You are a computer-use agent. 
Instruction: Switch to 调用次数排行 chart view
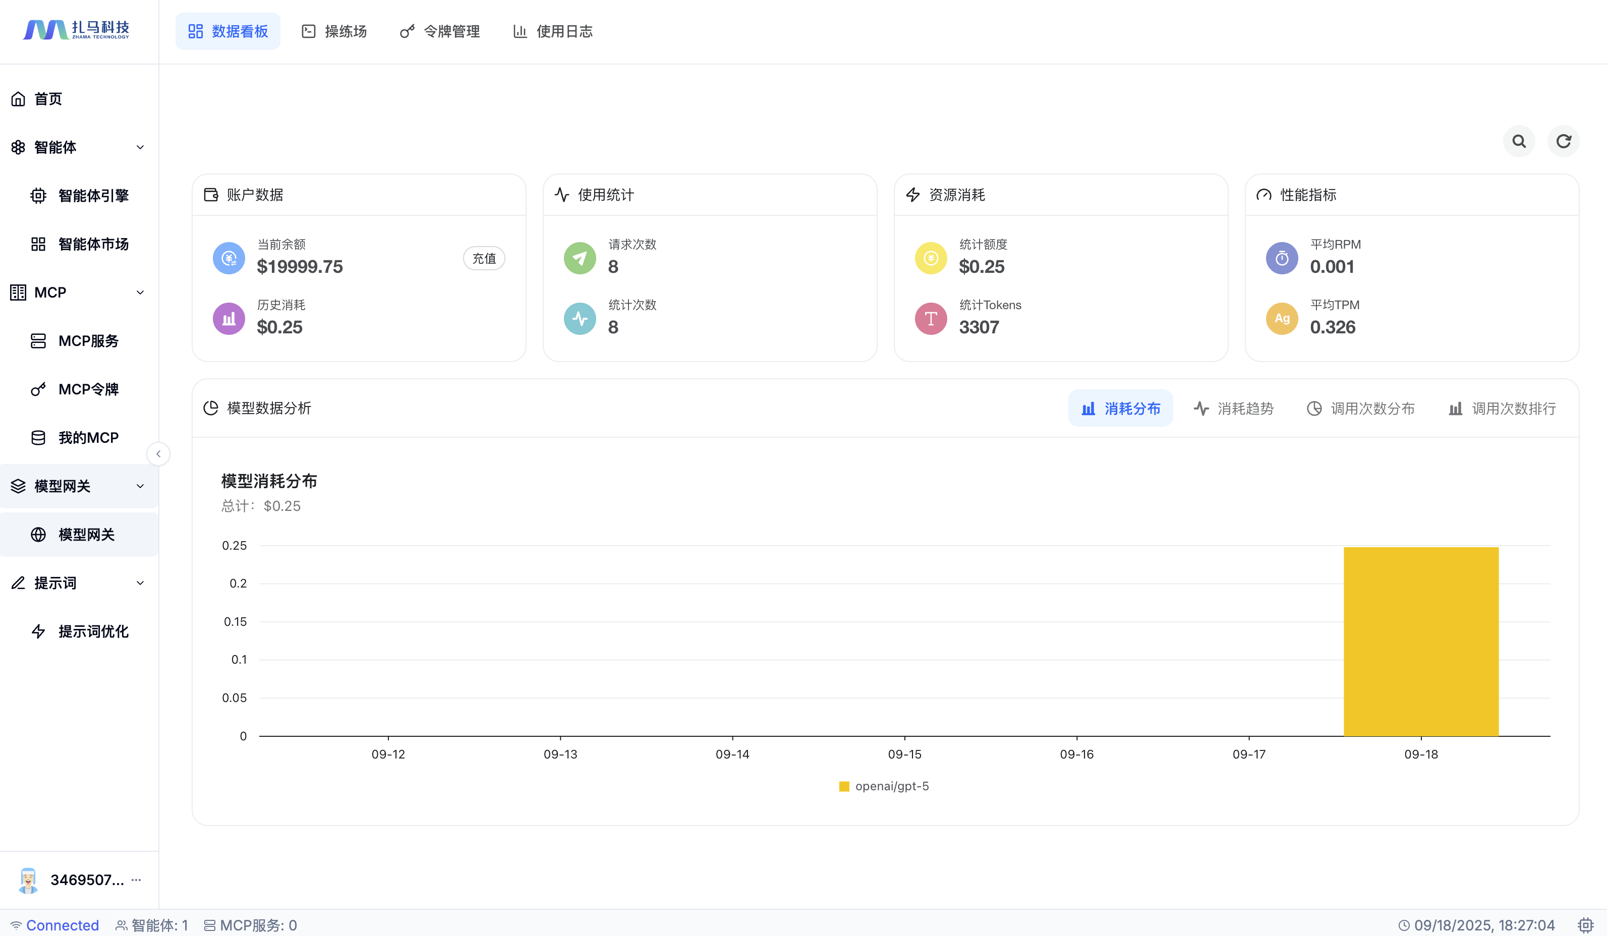click(1502, 408)
